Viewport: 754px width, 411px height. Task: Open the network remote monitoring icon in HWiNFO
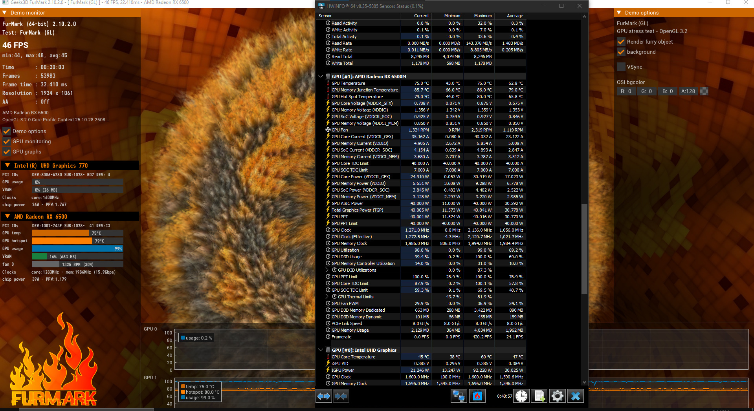[x=459, y=396]
